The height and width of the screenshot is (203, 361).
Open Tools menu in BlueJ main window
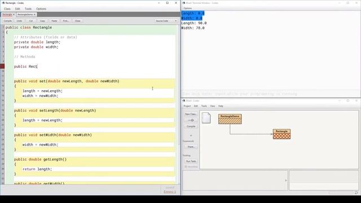[x=204, y=106]
